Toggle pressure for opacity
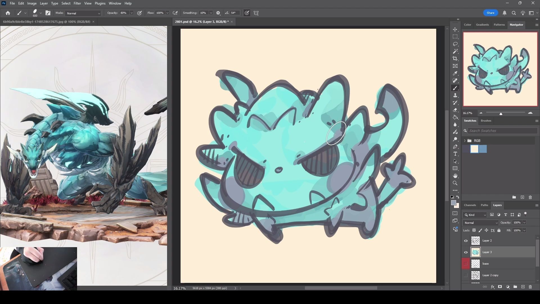Image resolution: width=540 pixels, height=304 pixels. click(x=139, y=13)
